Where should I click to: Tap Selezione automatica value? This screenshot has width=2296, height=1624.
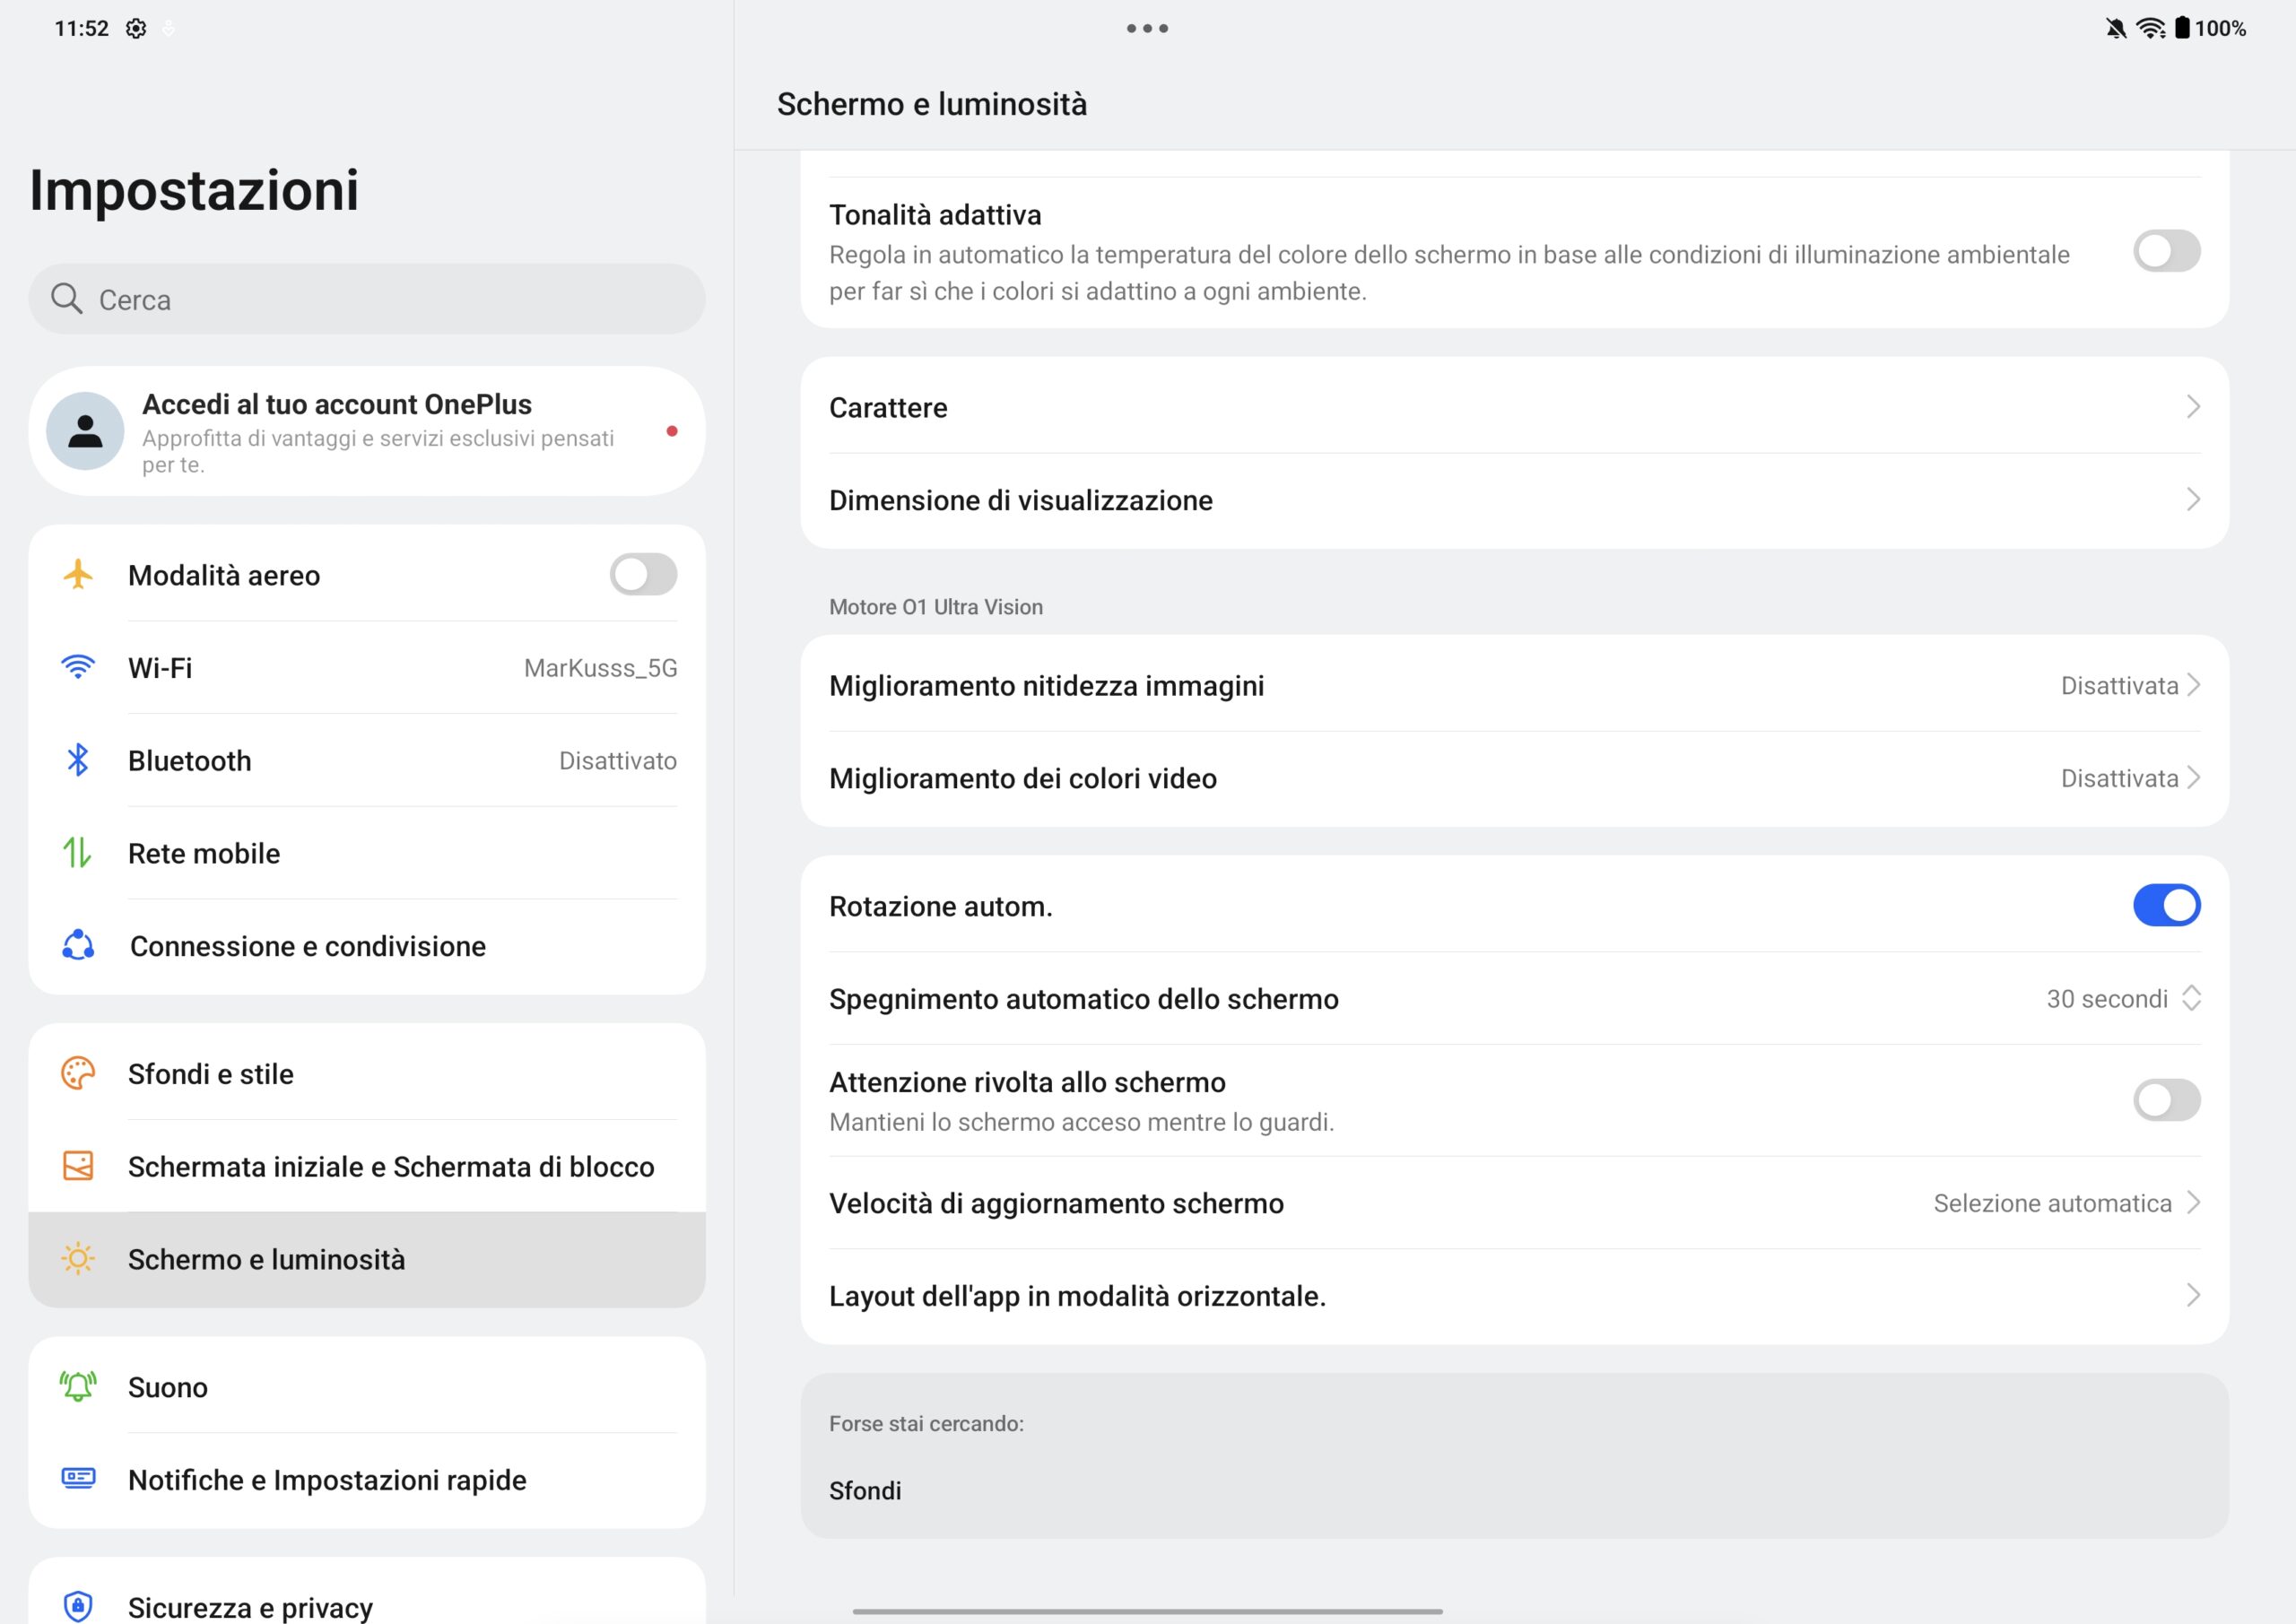point(2052,1203)
